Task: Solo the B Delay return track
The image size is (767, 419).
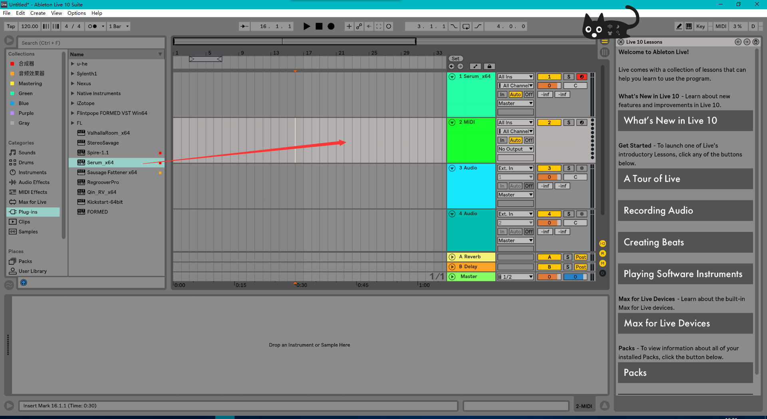Action: tap(568, 267)
